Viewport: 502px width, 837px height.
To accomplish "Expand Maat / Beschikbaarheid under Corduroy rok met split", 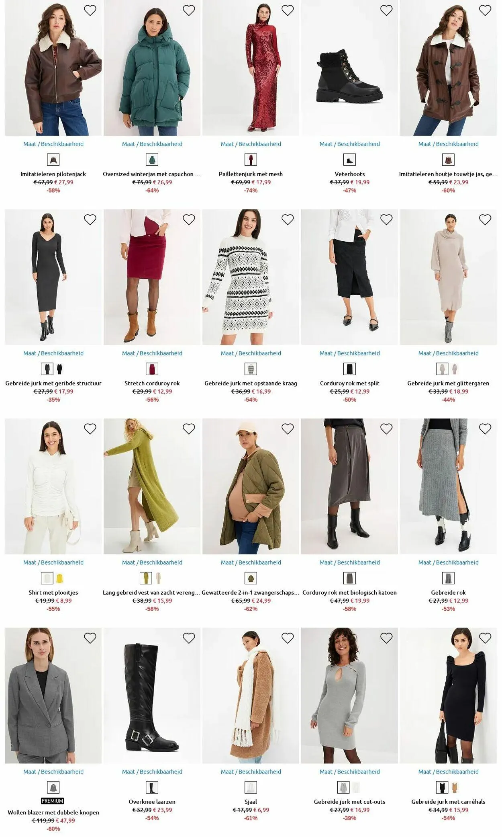I will pyautogui.click(x=350, y=353).
